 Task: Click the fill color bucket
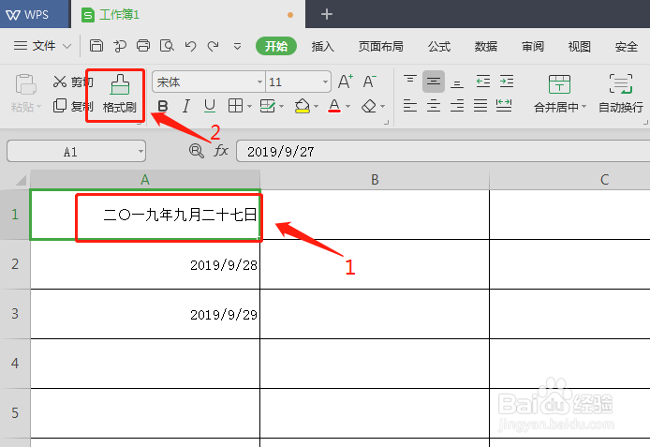(303, 106)
